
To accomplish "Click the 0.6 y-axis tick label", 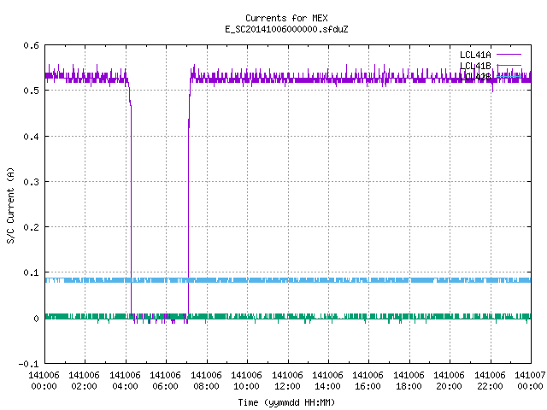I will click(x=32, y=45).
